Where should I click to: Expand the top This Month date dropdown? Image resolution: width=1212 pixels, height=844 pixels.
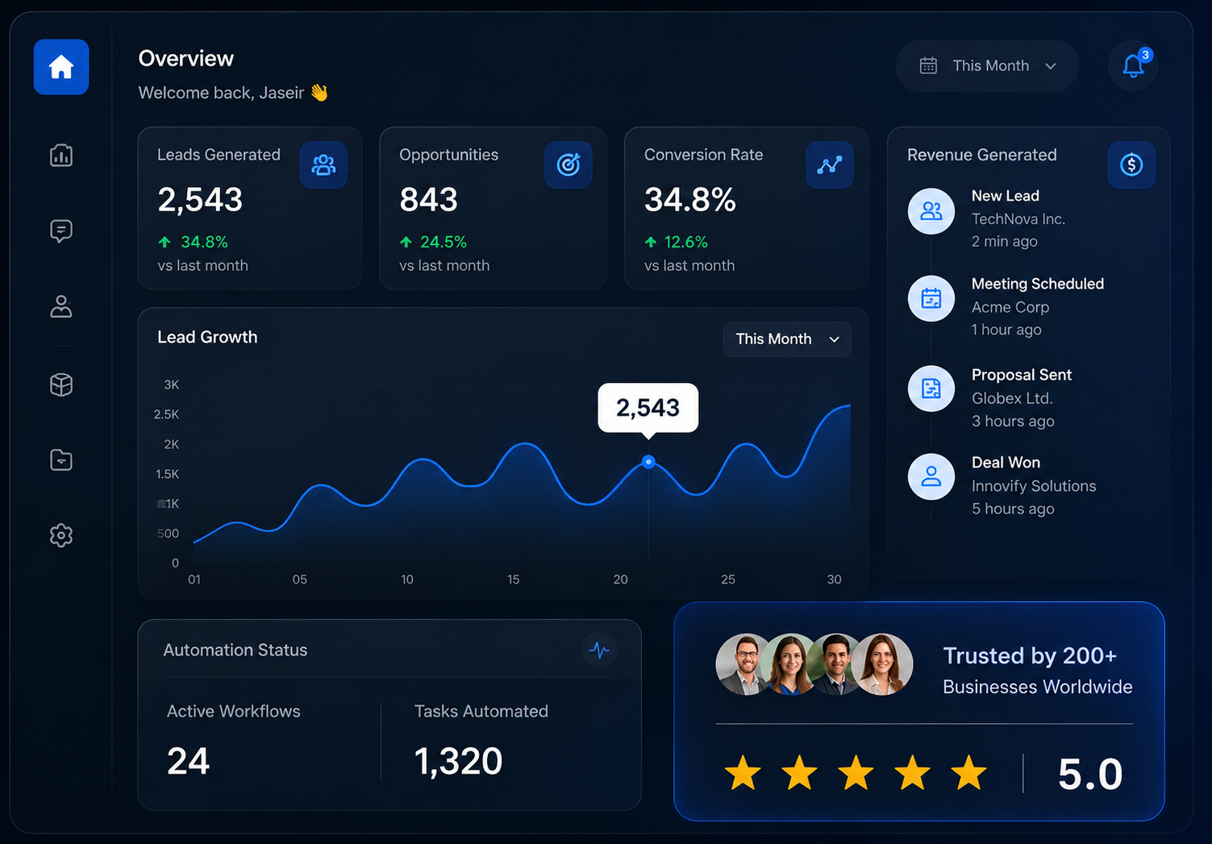(x=988, y=66)
